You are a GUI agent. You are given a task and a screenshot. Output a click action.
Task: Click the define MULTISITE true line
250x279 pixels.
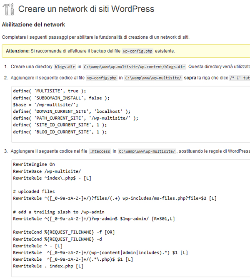point(50,91)
